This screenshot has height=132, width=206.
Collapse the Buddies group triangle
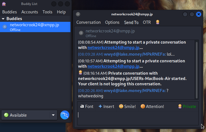[3, 19]
